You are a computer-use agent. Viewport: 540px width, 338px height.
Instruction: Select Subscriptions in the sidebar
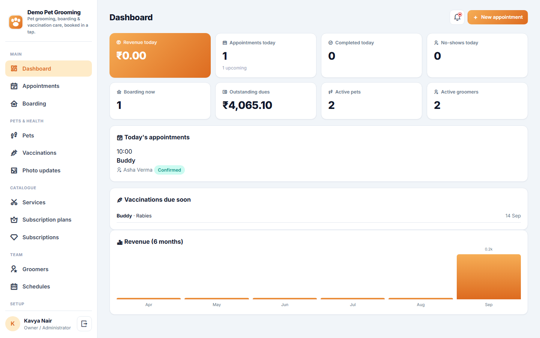point(48,237)
